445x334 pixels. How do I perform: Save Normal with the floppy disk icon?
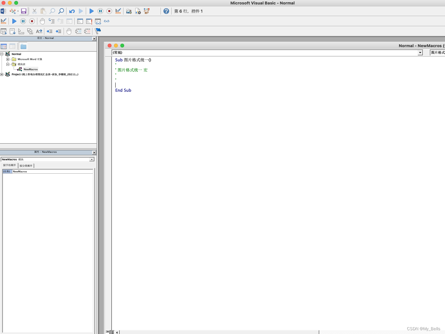[24, 11]
